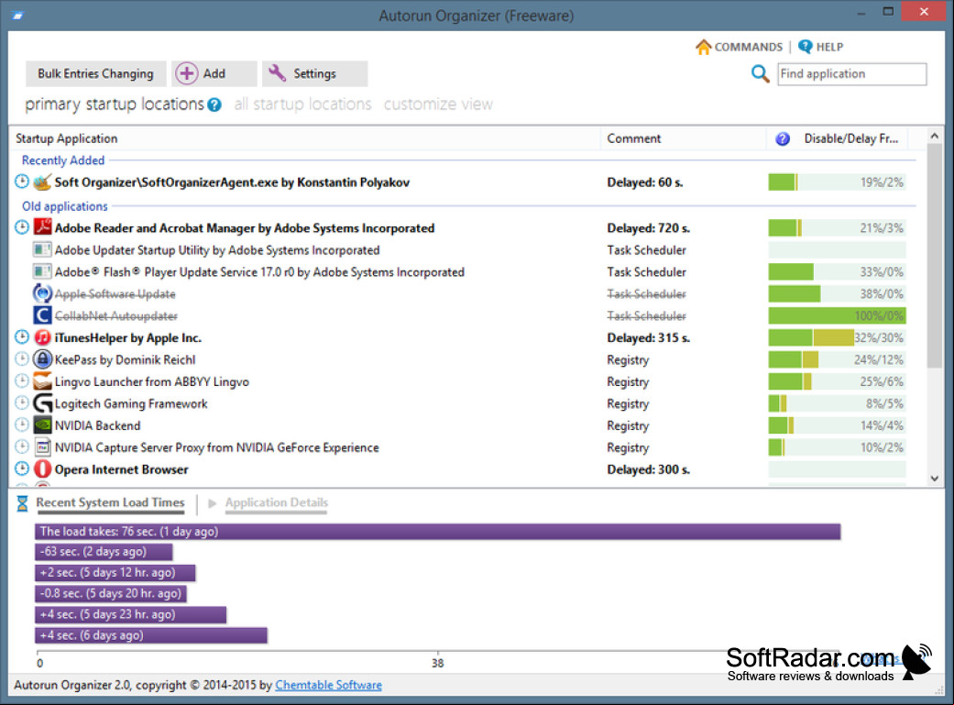Click the load bar 'The load takes: 76 sec.'
954x705 pixels.
tap(437, 532)
